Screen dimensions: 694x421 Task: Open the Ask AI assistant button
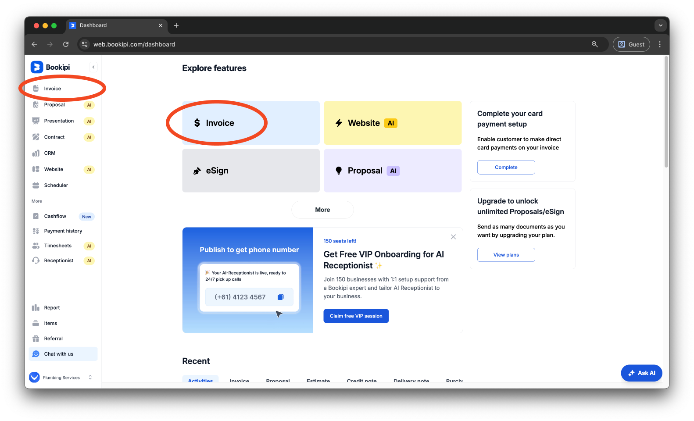click(x=641, y=373)
